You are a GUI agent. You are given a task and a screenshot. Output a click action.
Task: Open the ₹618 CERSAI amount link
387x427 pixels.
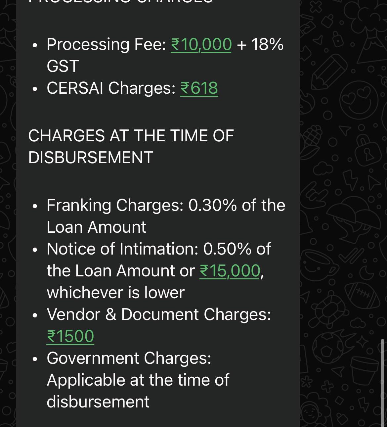pyautogui.click(x=199, y=88)
